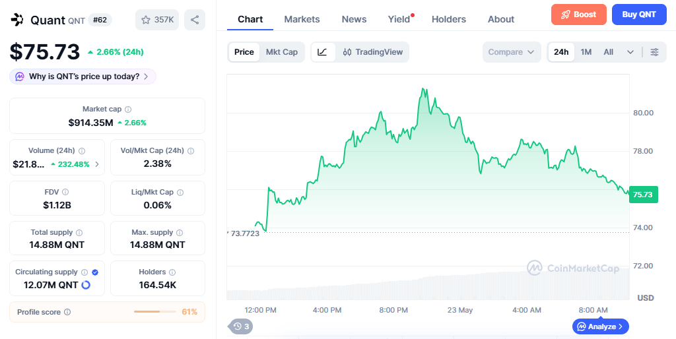Click the verified badge by Circulating supply
Image resolution: width=676 pixels, height=339 pixels.
(x=95, y=272)
